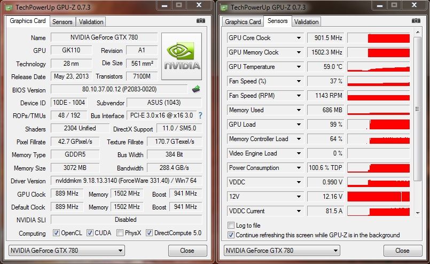Open GPU selector dropdown in Sensors window
The width and height of the screenshot is (430, 264).
click(x=335, y=250)
